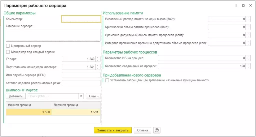Image resolution: width=256 pixels, height=137 pixels.
Task: Click the Записать и закрыть button
Action: (113, 130)
